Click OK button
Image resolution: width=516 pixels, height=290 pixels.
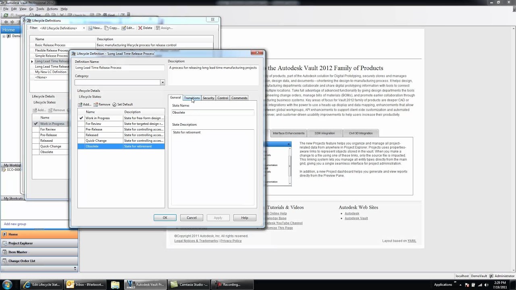pos(165,217)
